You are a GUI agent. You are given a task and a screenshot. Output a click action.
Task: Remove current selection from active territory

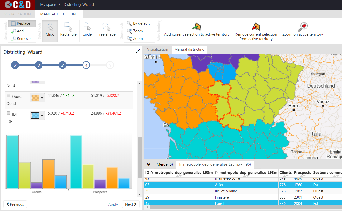256,31
